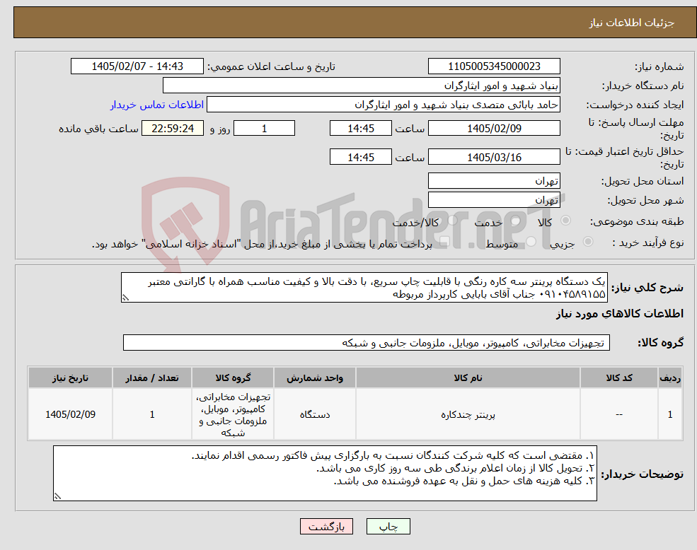Select the کالا/خدمت radio button
The width and height of the screenshot is (697, 550).
coord(452,221)
